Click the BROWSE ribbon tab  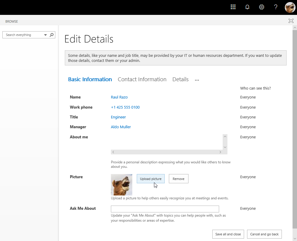[x=12, y=21]
